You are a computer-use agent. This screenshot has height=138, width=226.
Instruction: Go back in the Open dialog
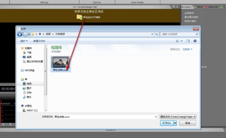point(20,34)
